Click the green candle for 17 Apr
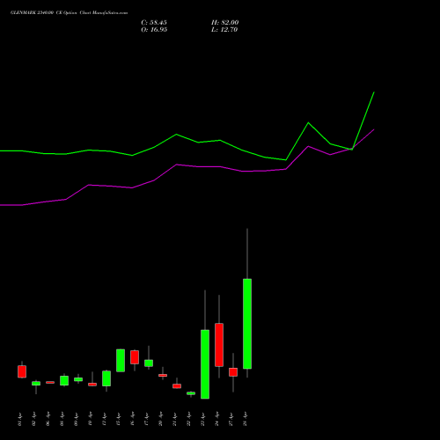 point(149,363)
